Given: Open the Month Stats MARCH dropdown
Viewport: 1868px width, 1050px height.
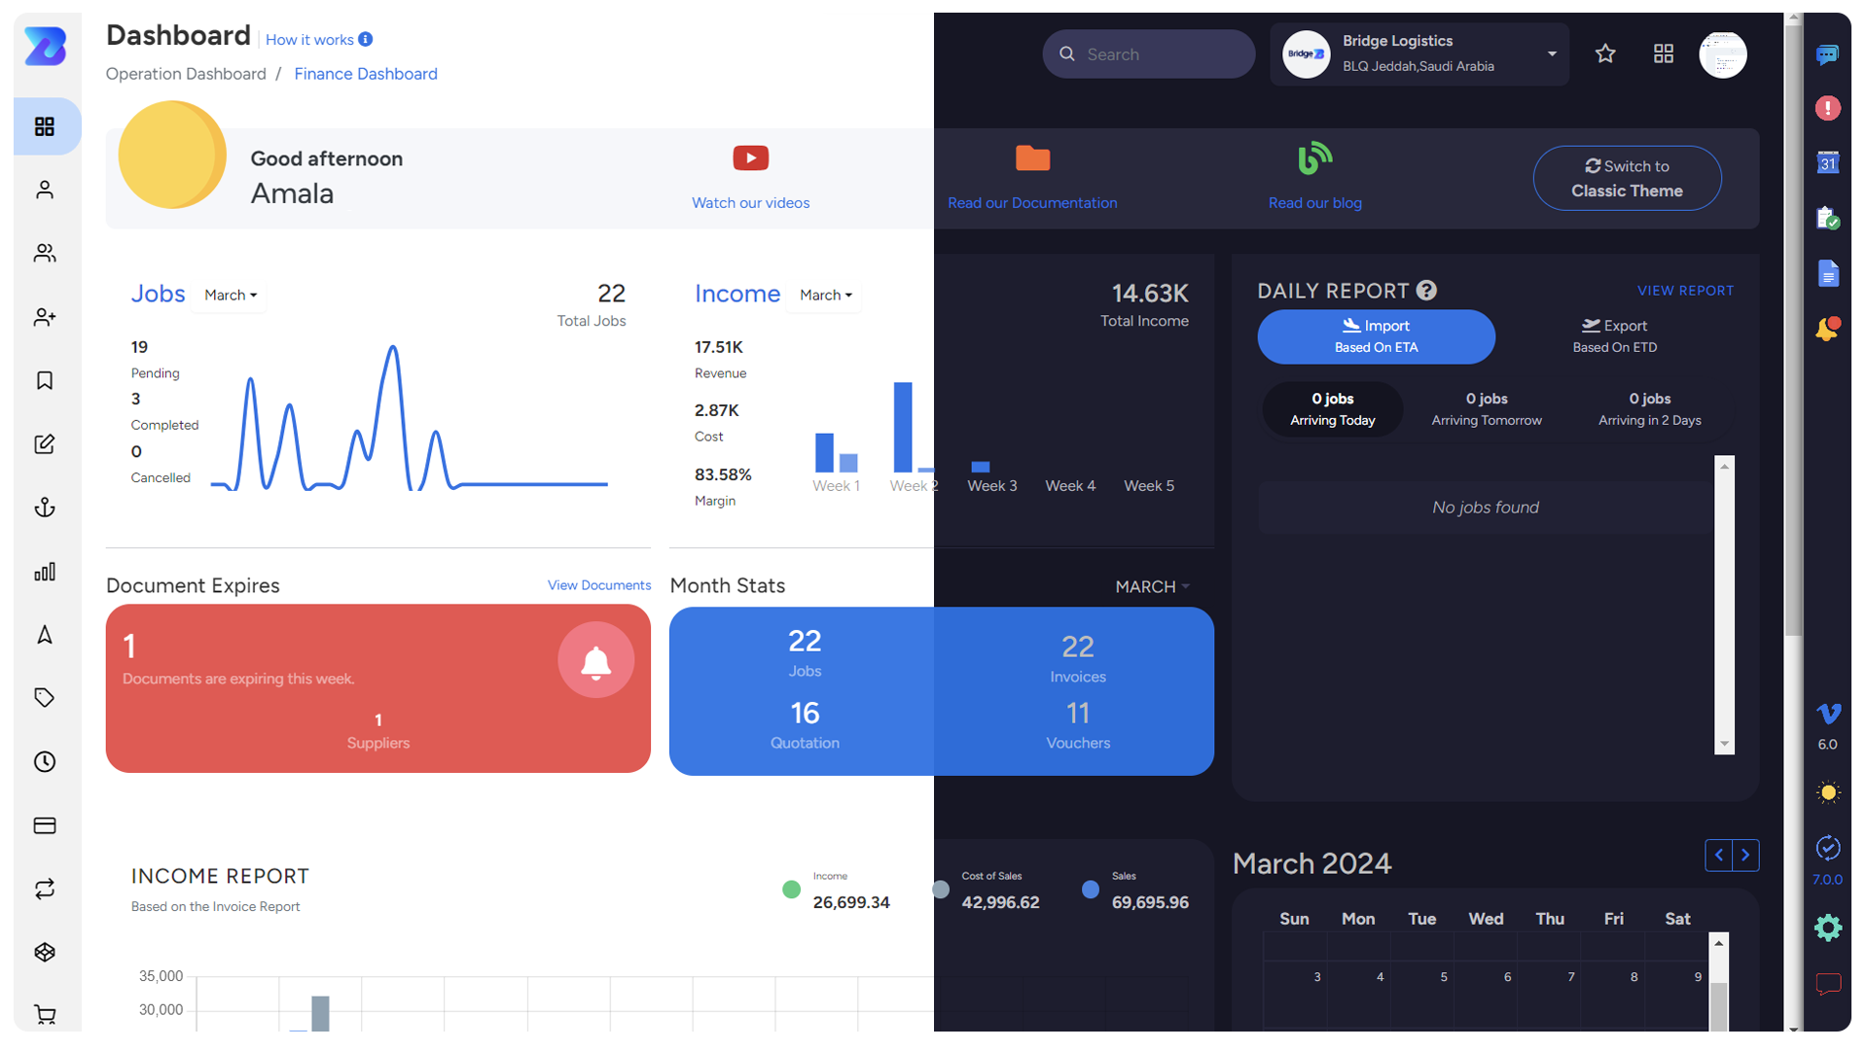Looking at the screenshot, I should [x=1152, y=586].
